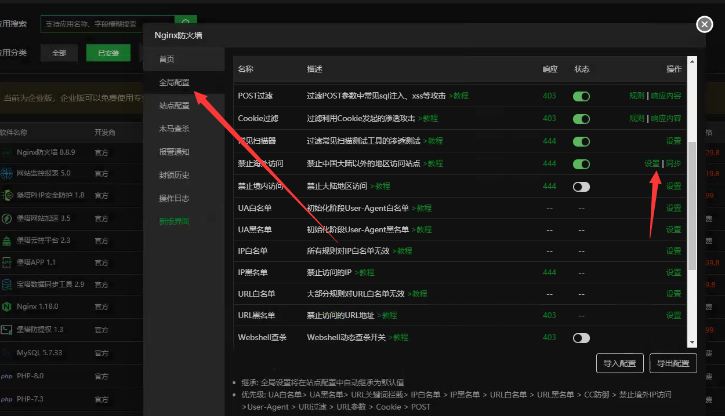This screenshot has width=725, height=416.
Task: Switch to 新版界面
Action: point(184,221)
